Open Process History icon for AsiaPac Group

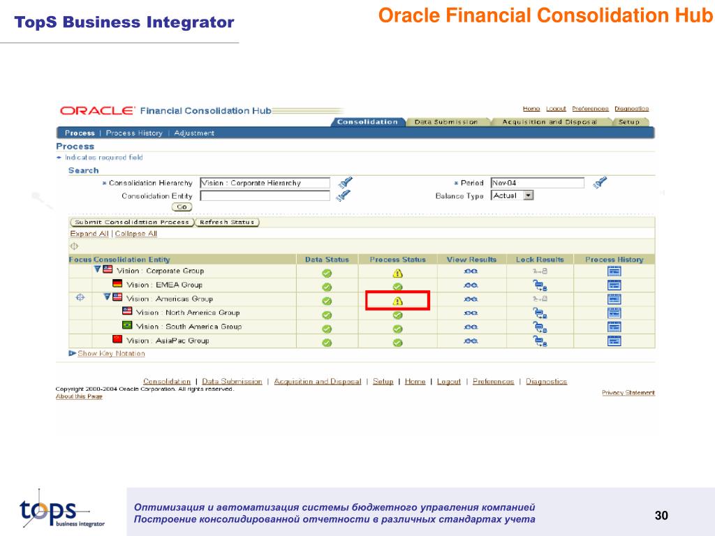(x=614, y=341)
